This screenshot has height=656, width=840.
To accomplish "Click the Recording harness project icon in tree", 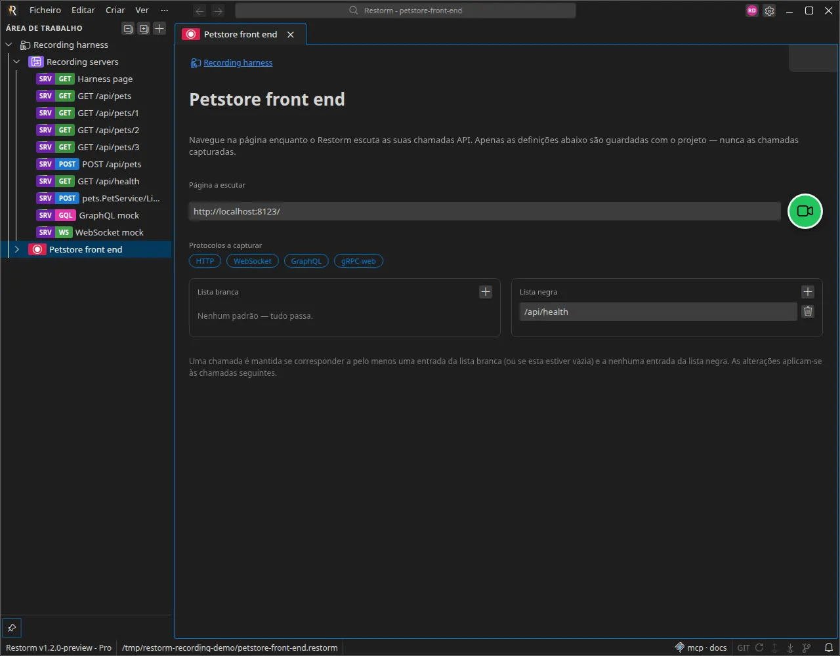I will coord(25,45).
